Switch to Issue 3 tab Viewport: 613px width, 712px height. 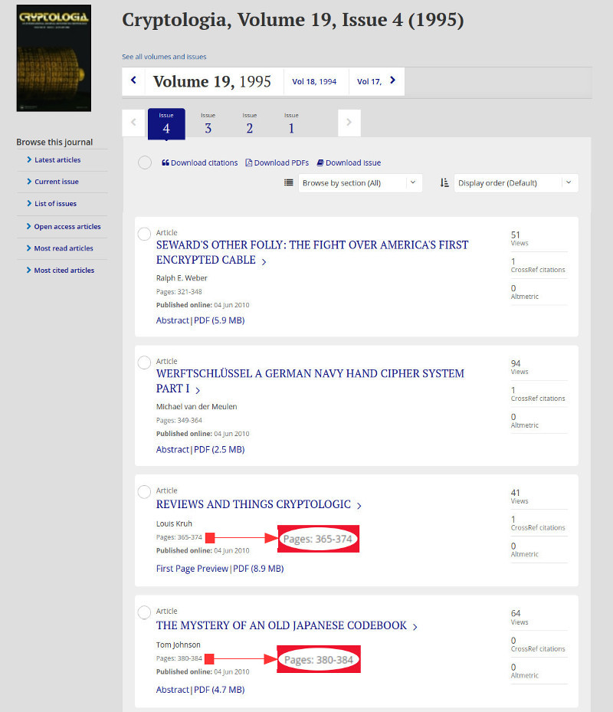click(x=208, y=123)
